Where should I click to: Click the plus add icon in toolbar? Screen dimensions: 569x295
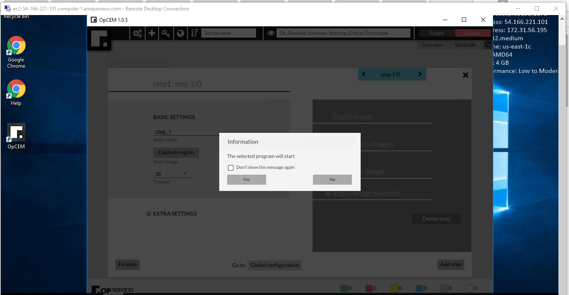pos(152,33)
